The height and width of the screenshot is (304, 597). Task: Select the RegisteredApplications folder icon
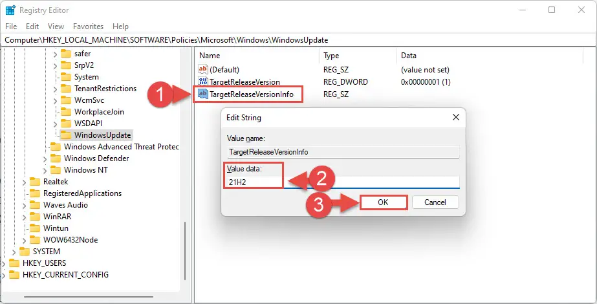(35, 193)
